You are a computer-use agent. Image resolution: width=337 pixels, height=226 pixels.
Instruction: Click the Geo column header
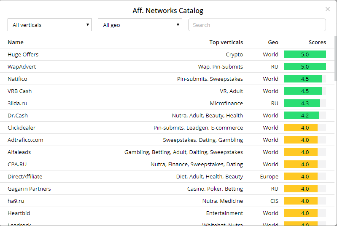tap(273, 42)
